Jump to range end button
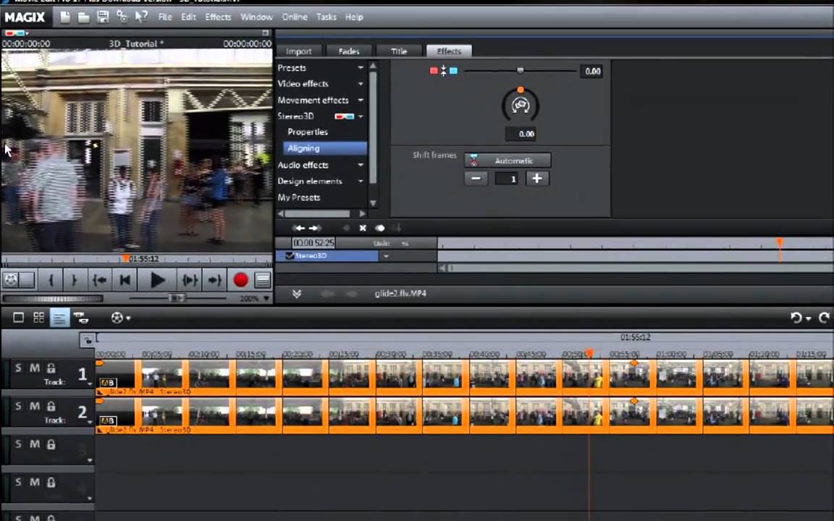The width and height of the screenshot is (834, 521). click(x=214, y=279)
